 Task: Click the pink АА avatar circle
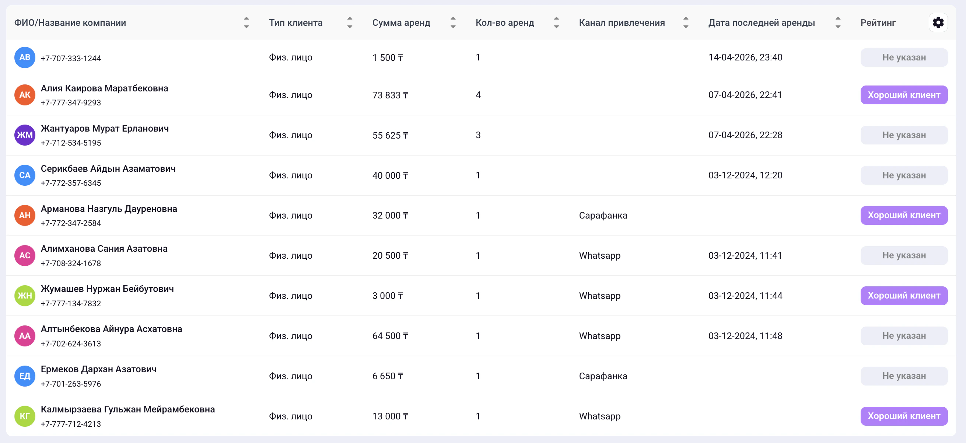[25, 336]
